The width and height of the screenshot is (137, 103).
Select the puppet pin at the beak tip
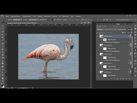tap(71, 50)
